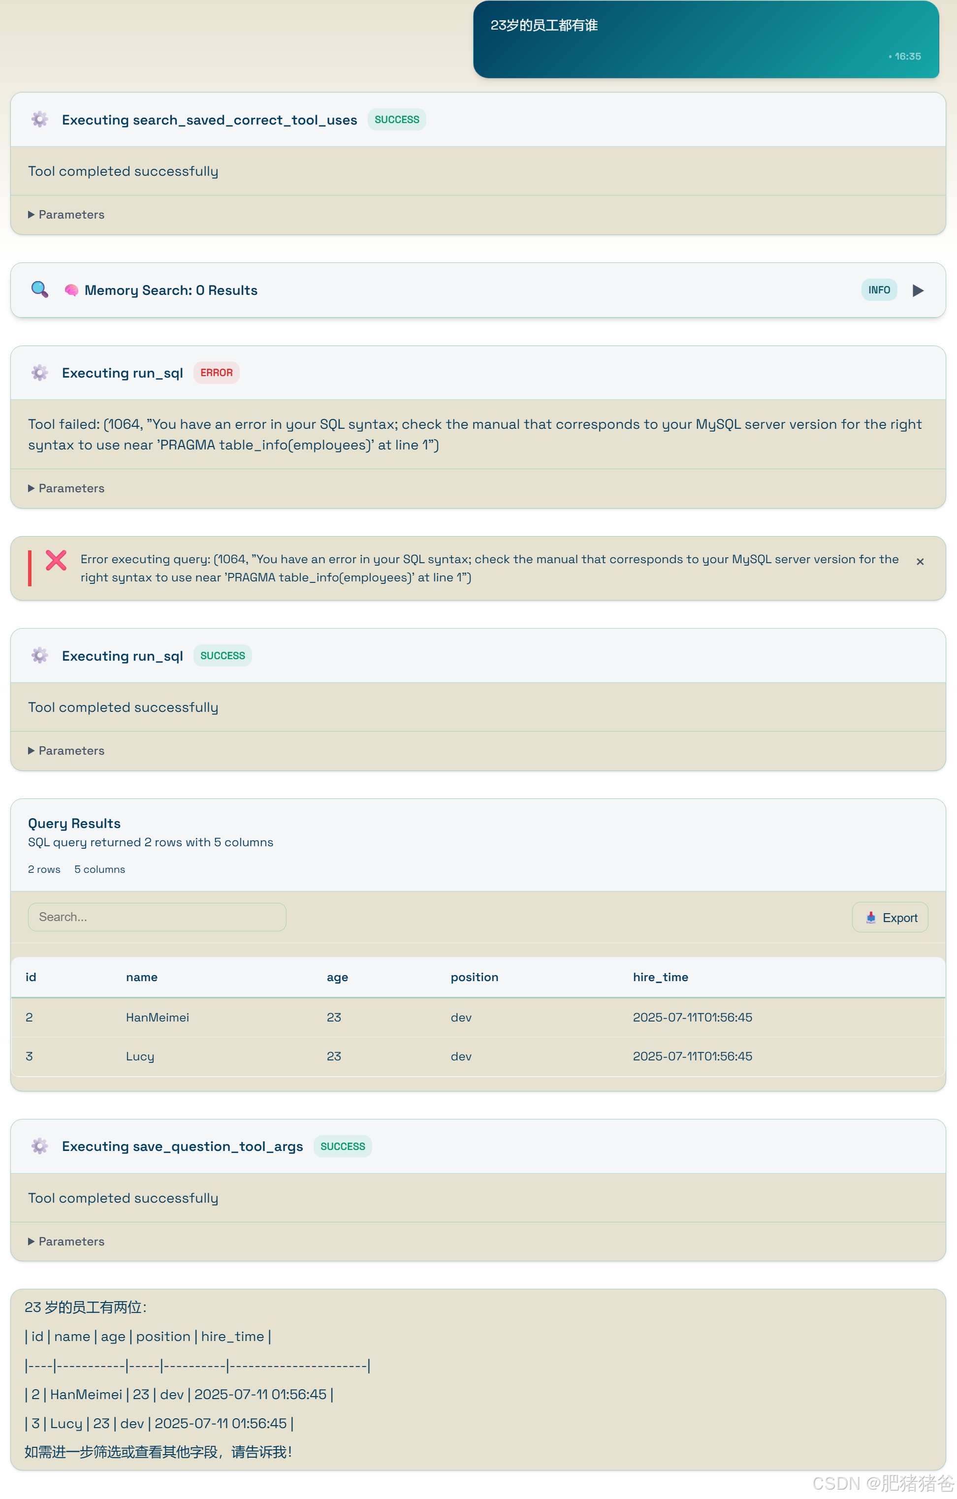Click gear icon beside save_question_tool_args

point(40,1146)
